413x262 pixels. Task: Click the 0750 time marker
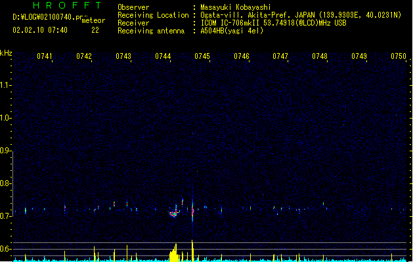pyautogui.click(x=399, y=56)
